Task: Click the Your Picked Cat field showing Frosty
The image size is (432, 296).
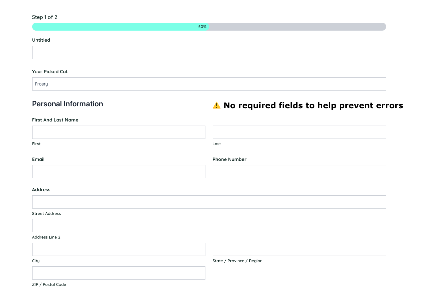Action: (x=209, y=84)
